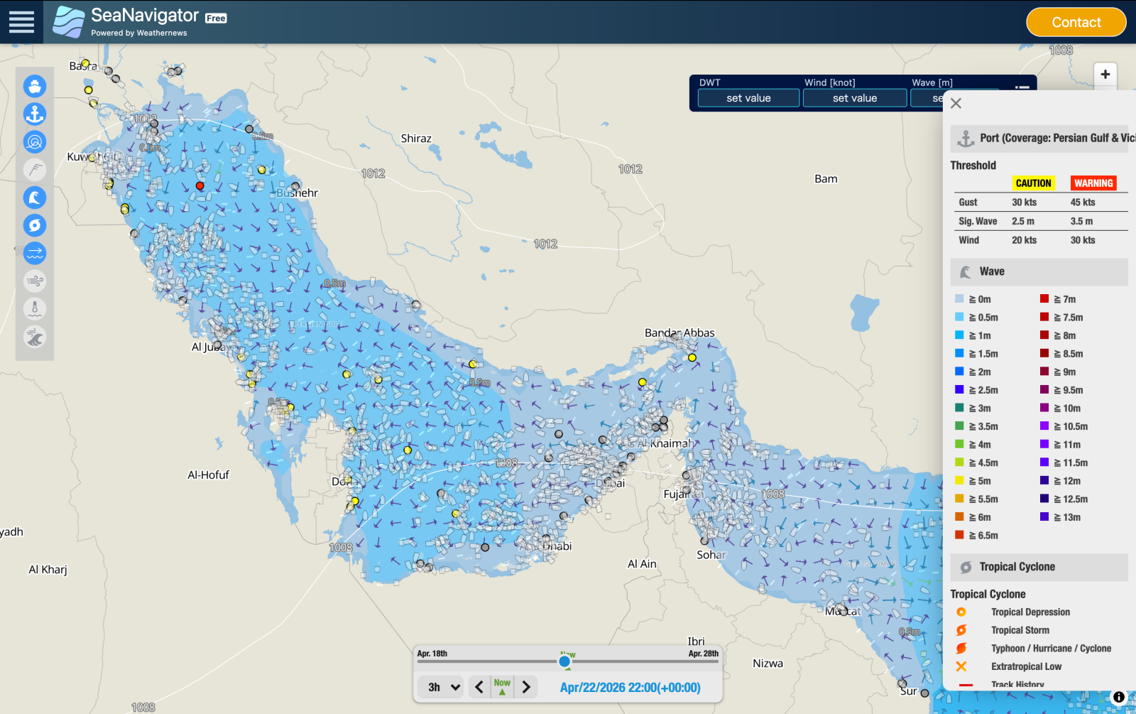Zoom in the map with plus
1136x714 pixels.
pos(1105,75)
